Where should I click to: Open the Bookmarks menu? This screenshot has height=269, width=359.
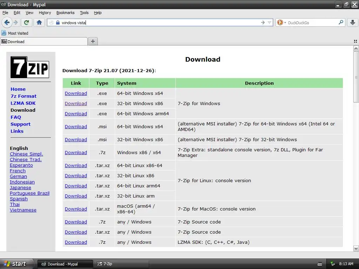click(66, 13)
